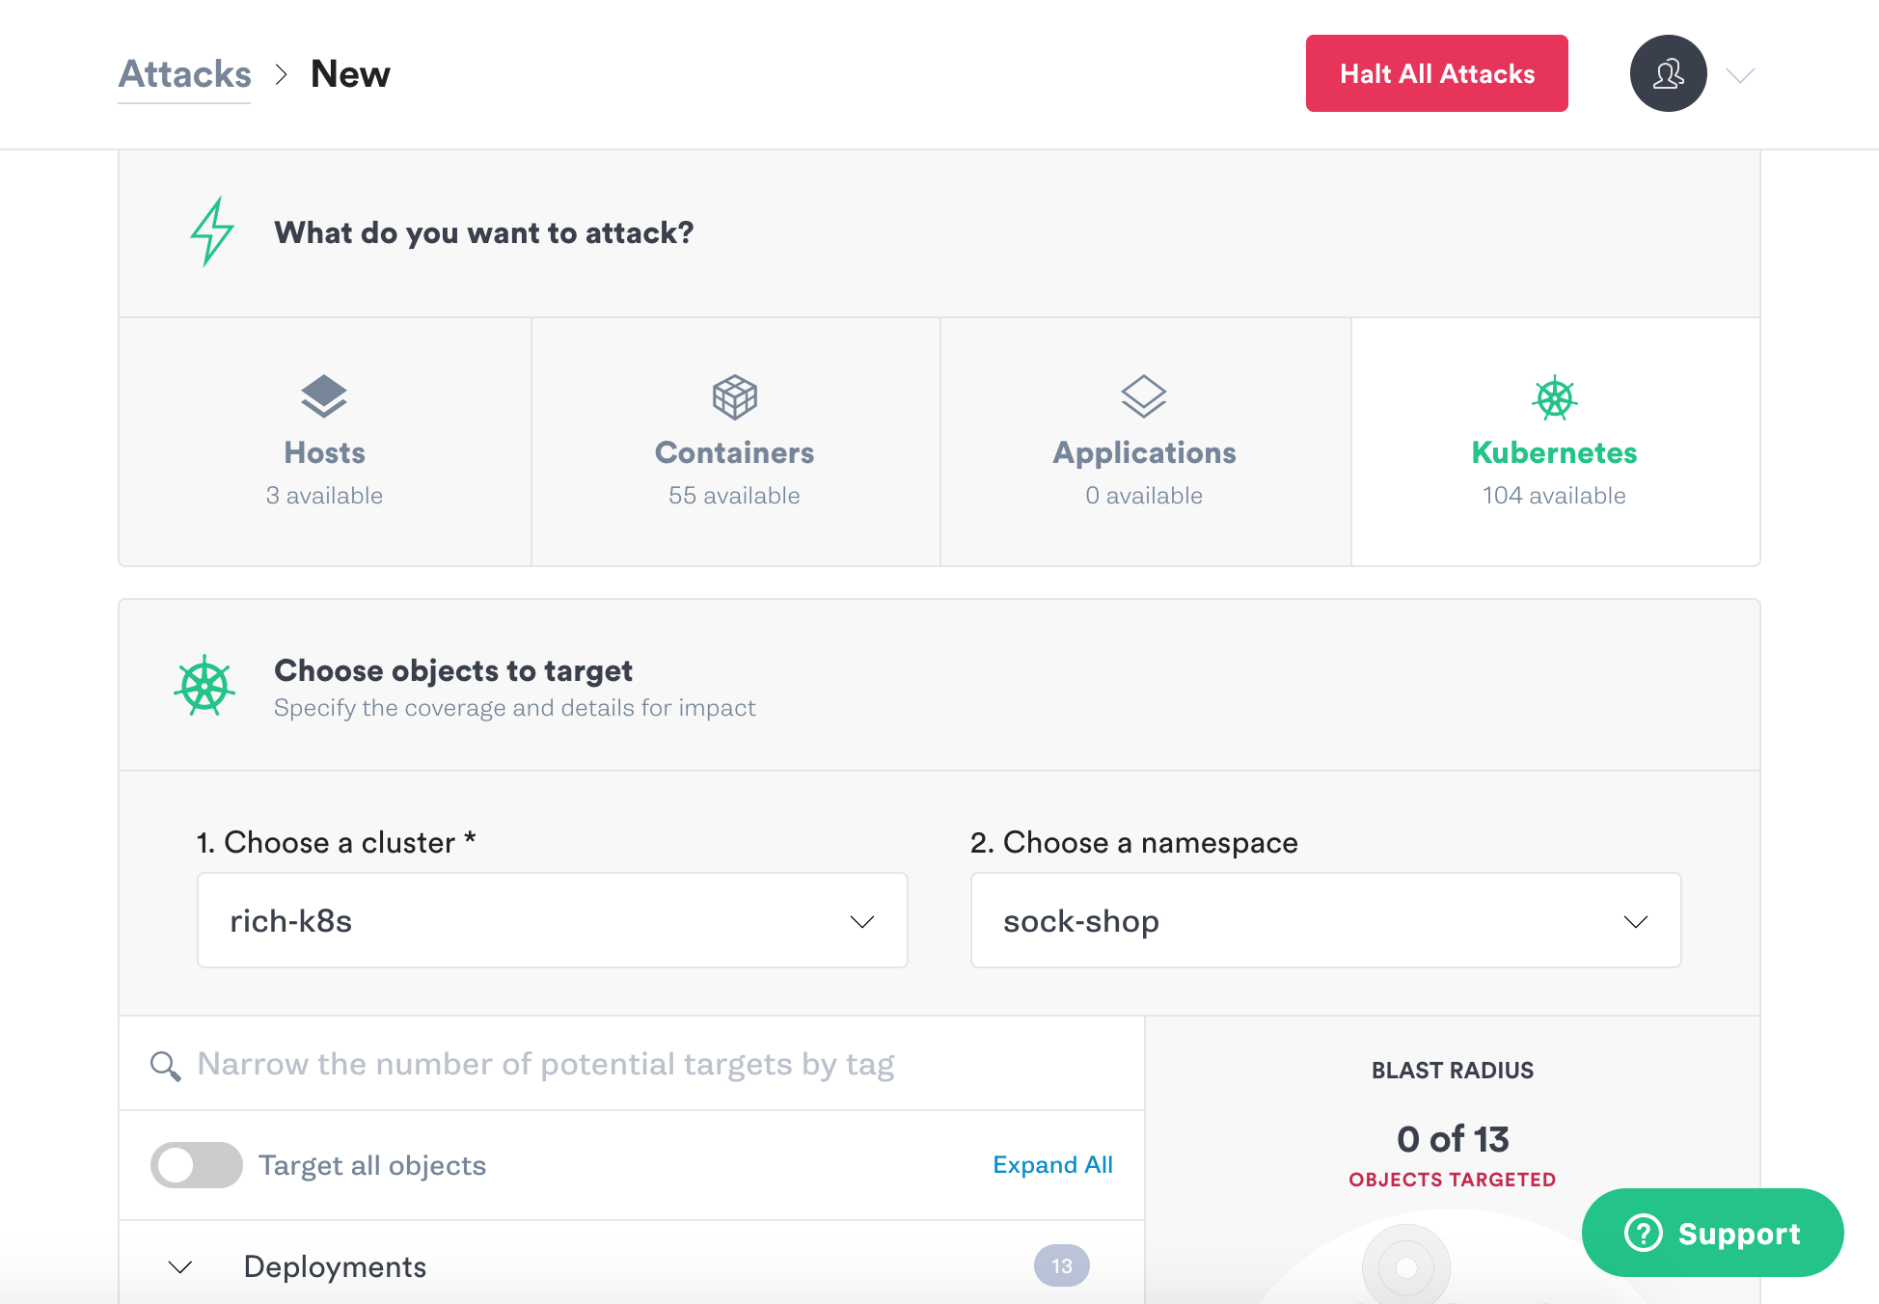
Task: Click the user profile avatar icon
Action: (1668, 73)
